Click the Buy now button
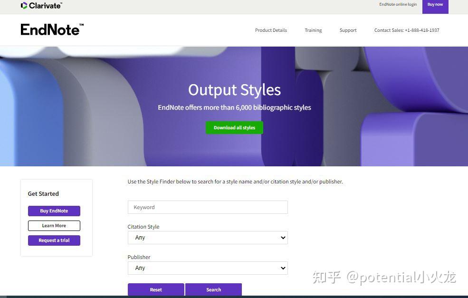 pos(435,4)
